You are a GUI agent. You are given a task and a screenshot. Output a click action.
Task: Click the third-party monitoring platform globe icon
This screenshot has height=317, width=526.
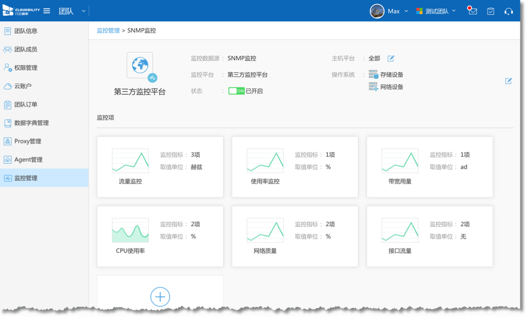pos(139,66)
